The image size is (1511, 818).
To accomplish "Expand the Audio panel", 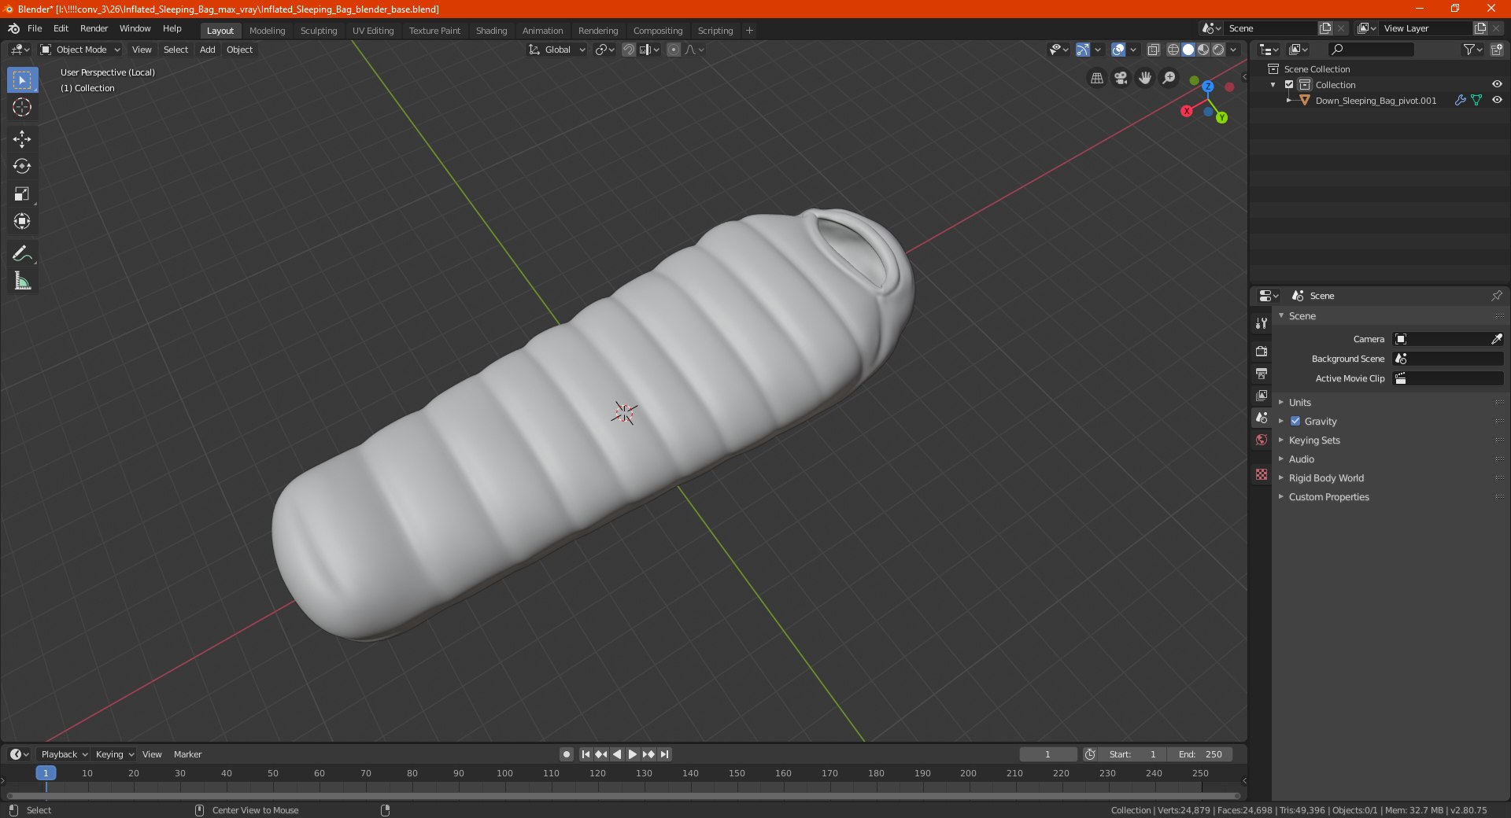I will 1302,459.
